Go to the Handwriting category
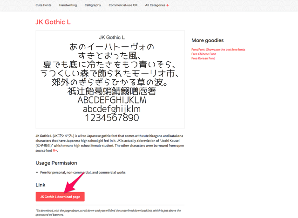Image resolution: width=298 pixels, height=218 pixels. [x=68, y=5]
